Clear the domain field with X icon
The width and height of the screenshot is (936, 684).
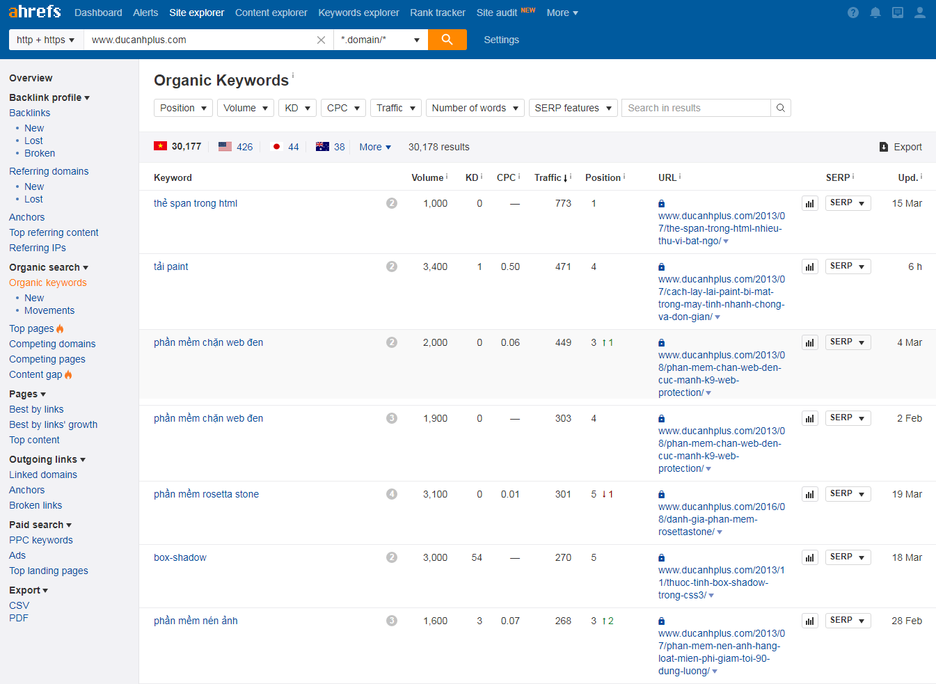click(321, 40)
